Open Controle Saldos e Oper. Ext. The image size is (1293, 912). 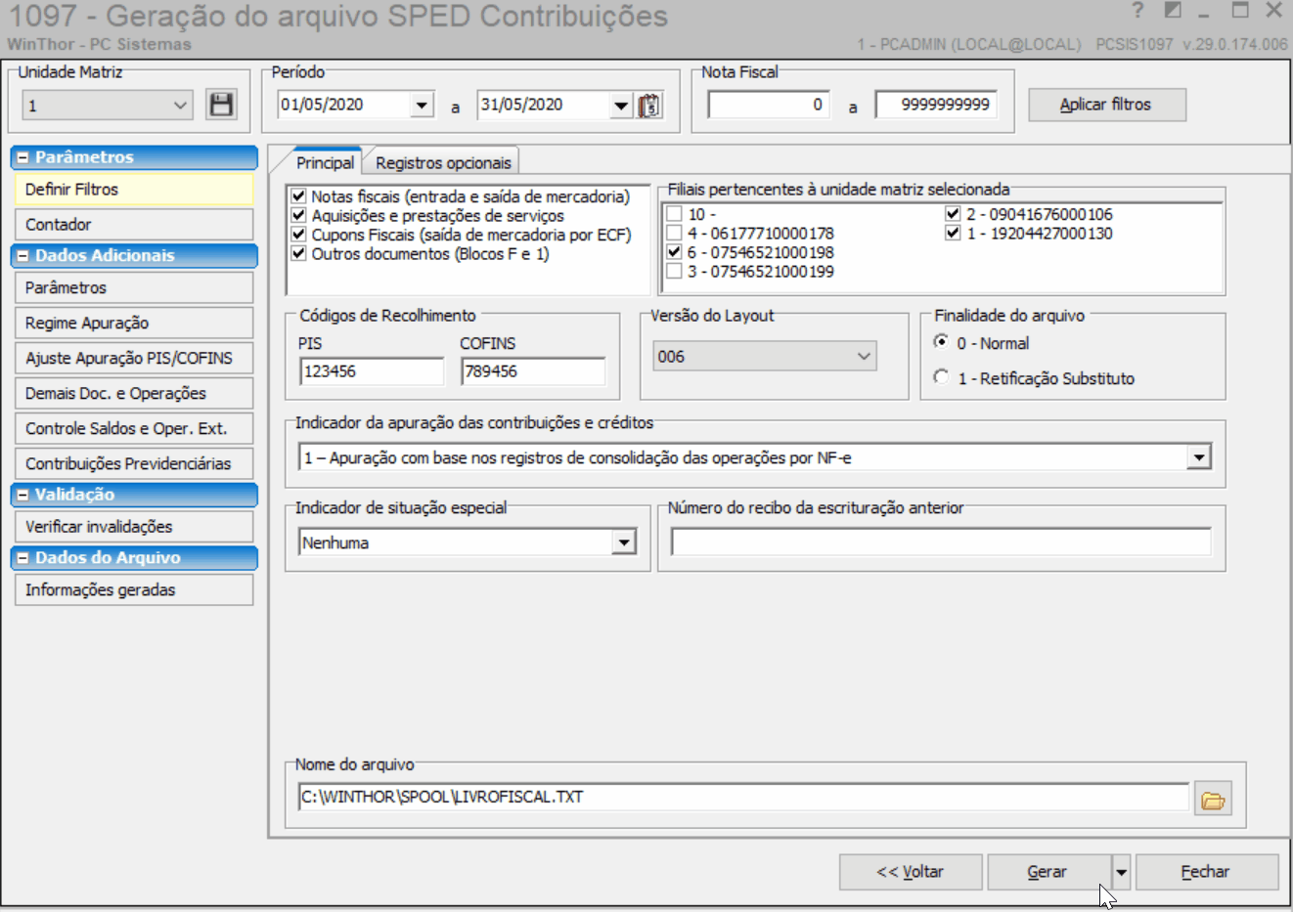pos(134,429)
